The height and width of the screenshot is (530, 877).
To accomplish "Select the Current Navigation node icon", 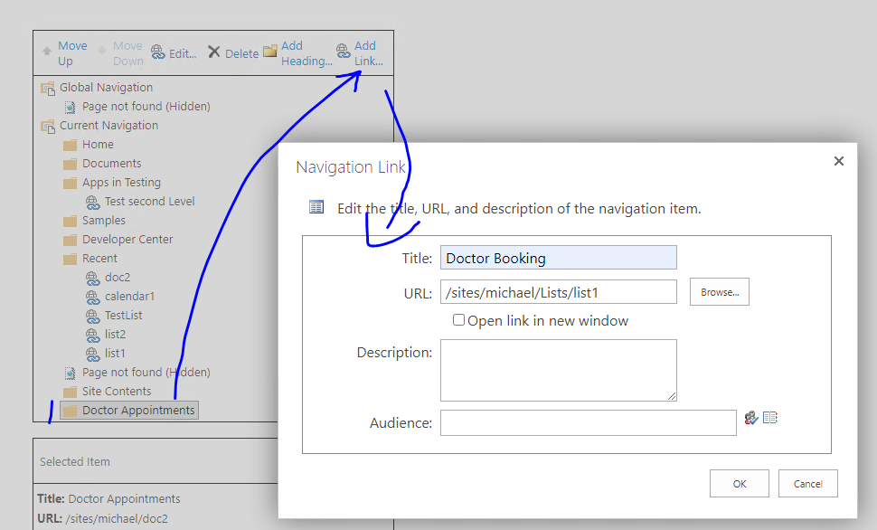I will (48, 127).
